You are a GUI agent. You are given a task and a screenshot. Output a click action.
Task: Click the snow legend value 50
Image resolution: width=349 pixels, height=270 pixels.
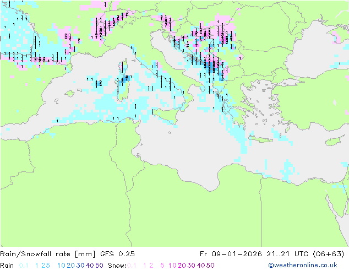[x=210, y=266]
